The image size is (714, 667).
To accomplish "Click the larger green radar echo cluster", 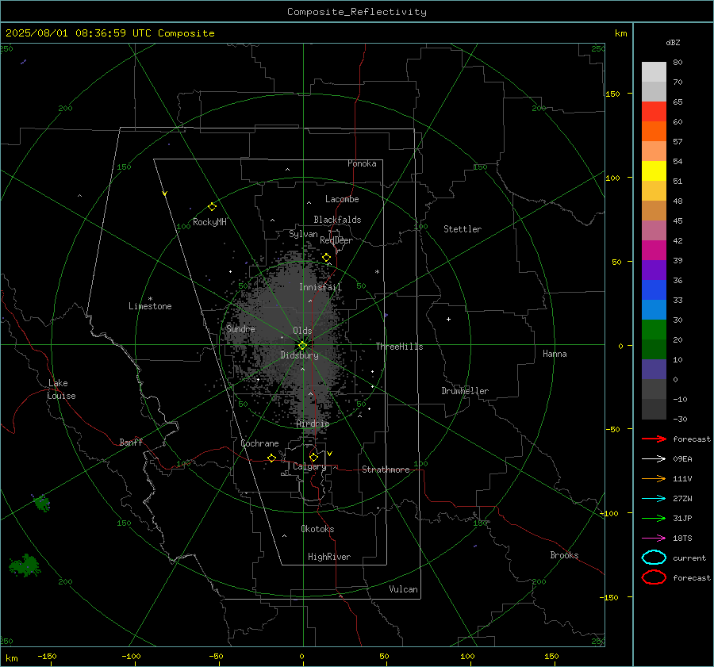I will click(25, 565).
